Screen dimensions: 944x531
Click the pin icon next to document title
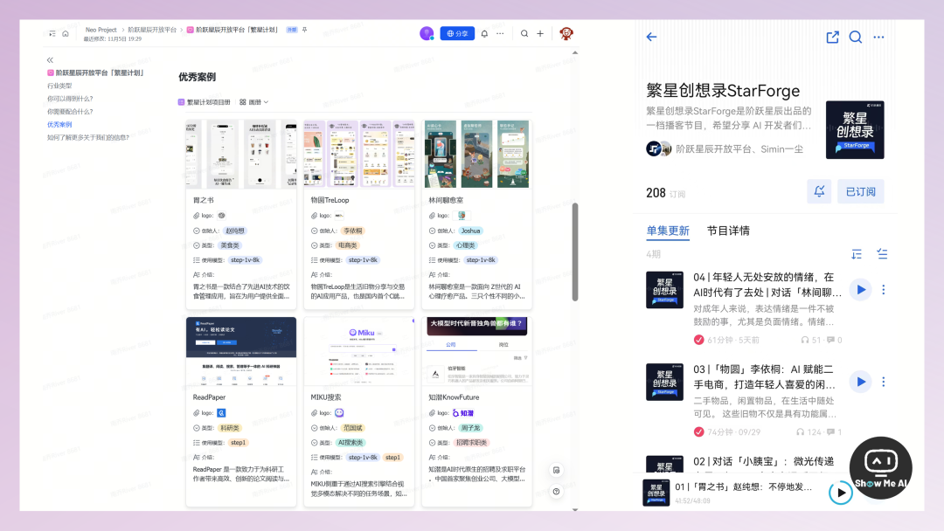[x=305, y=30]
